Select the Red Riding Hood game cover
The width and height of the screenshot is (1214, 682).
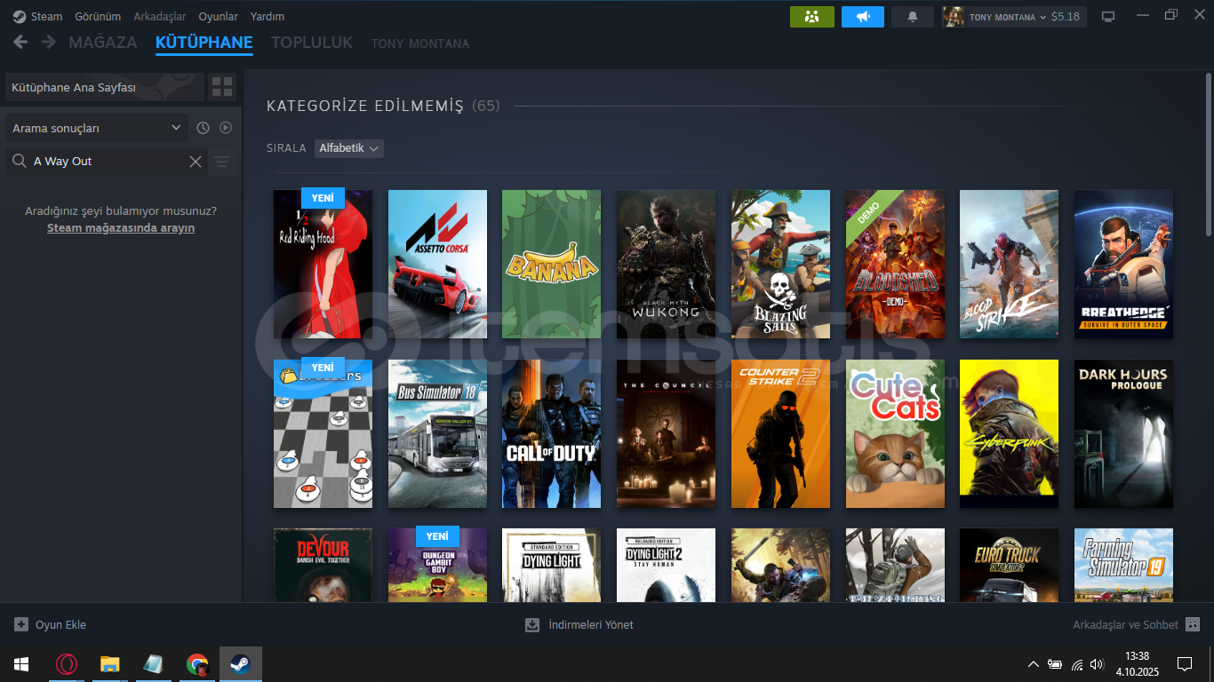click(x=323, y=264)
